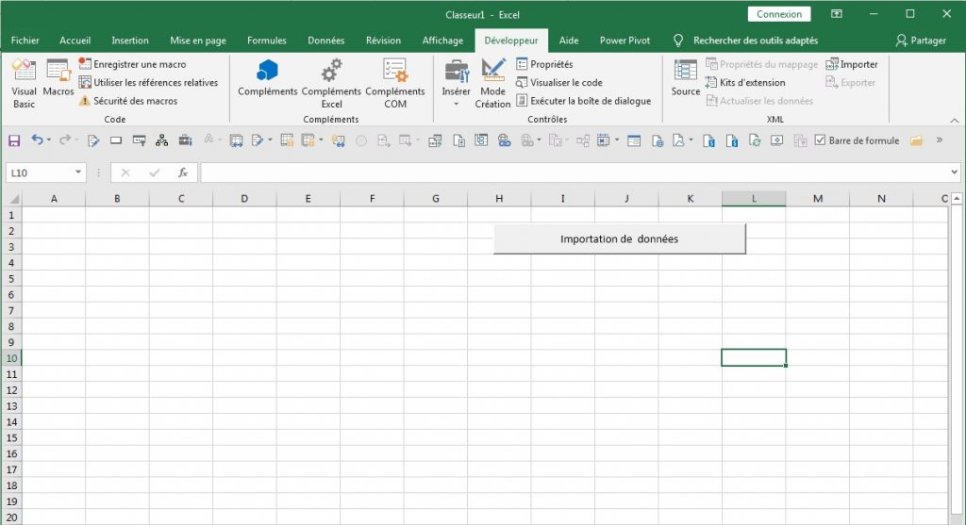Image resolution: width=966 pixels, height=525 pixels.
Task: Collapse the ribbon with the chevron
Action: 955,120
